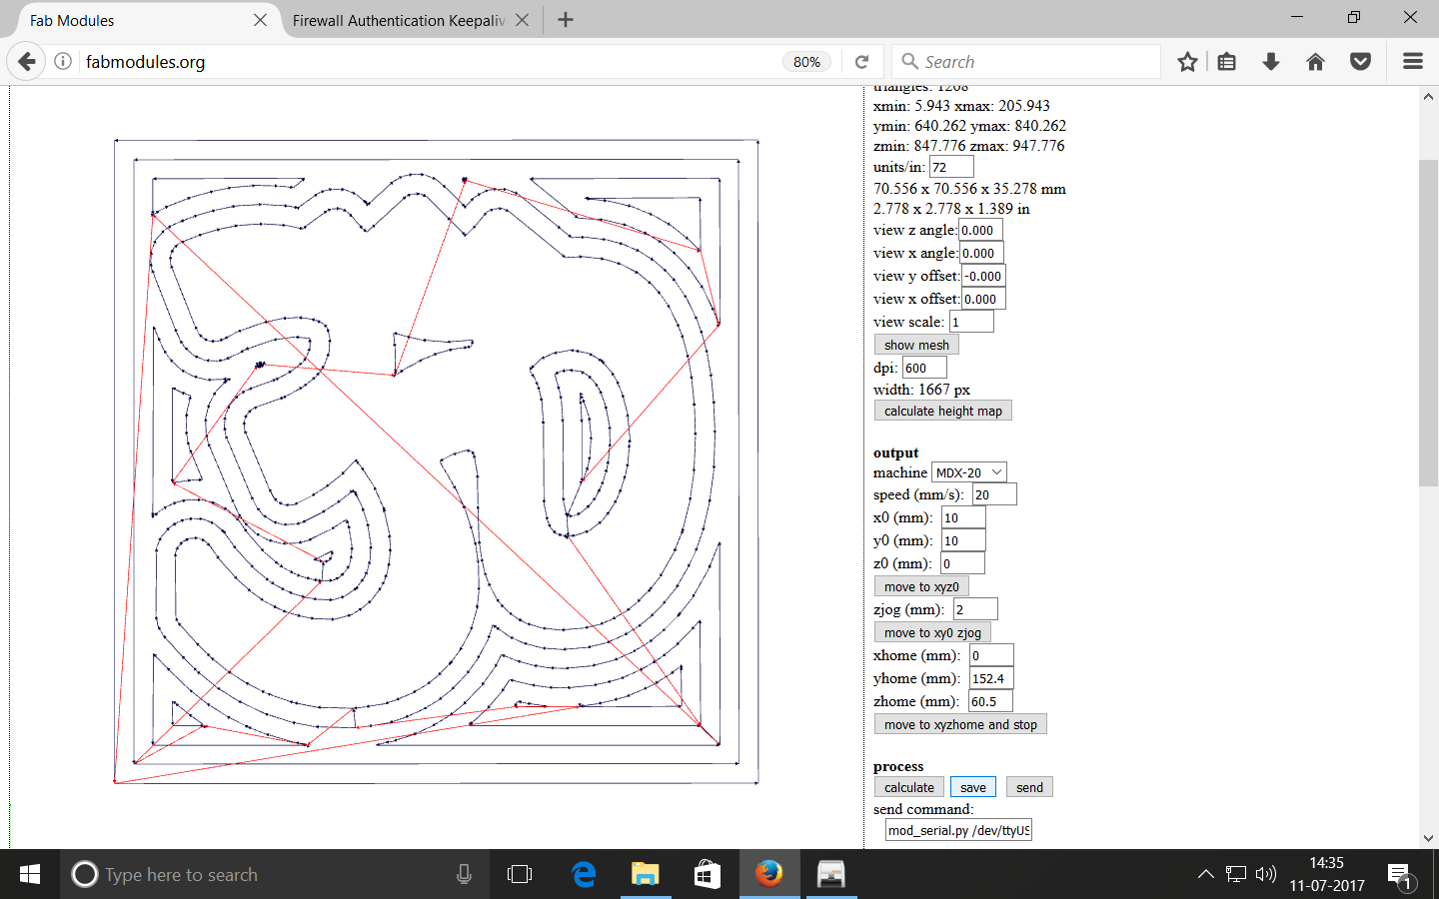Click the move to xyz0 button
This screenshot has width=1439, height=899.
tap(921, 586)
